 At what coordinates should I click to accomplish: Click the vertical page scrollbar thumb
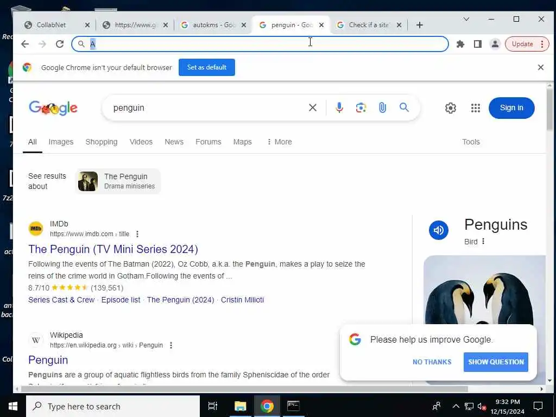point(549,110)
